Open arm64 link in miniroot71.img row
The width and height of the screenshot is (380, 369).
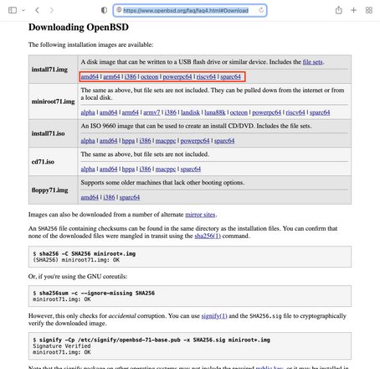click(x=131, y=112)
